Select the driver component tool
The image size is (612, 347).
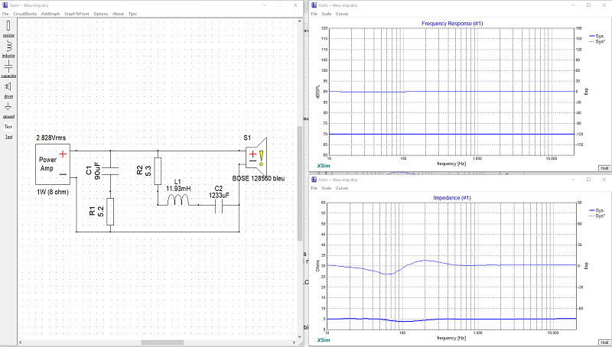click(8, 89)
